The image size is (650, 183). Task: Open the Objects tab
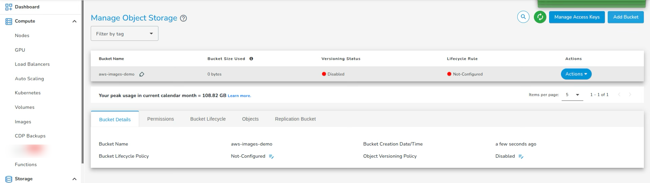[250, 119]
